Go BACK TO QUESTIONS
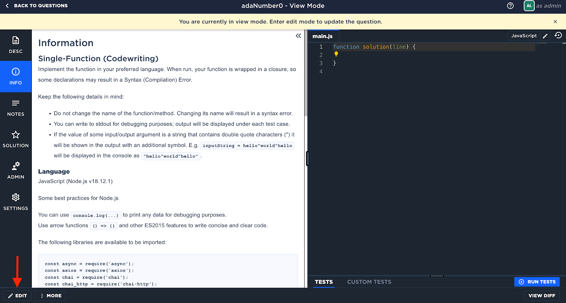The width and height of the screenshot is (566, 303). (x=36, y=6)
